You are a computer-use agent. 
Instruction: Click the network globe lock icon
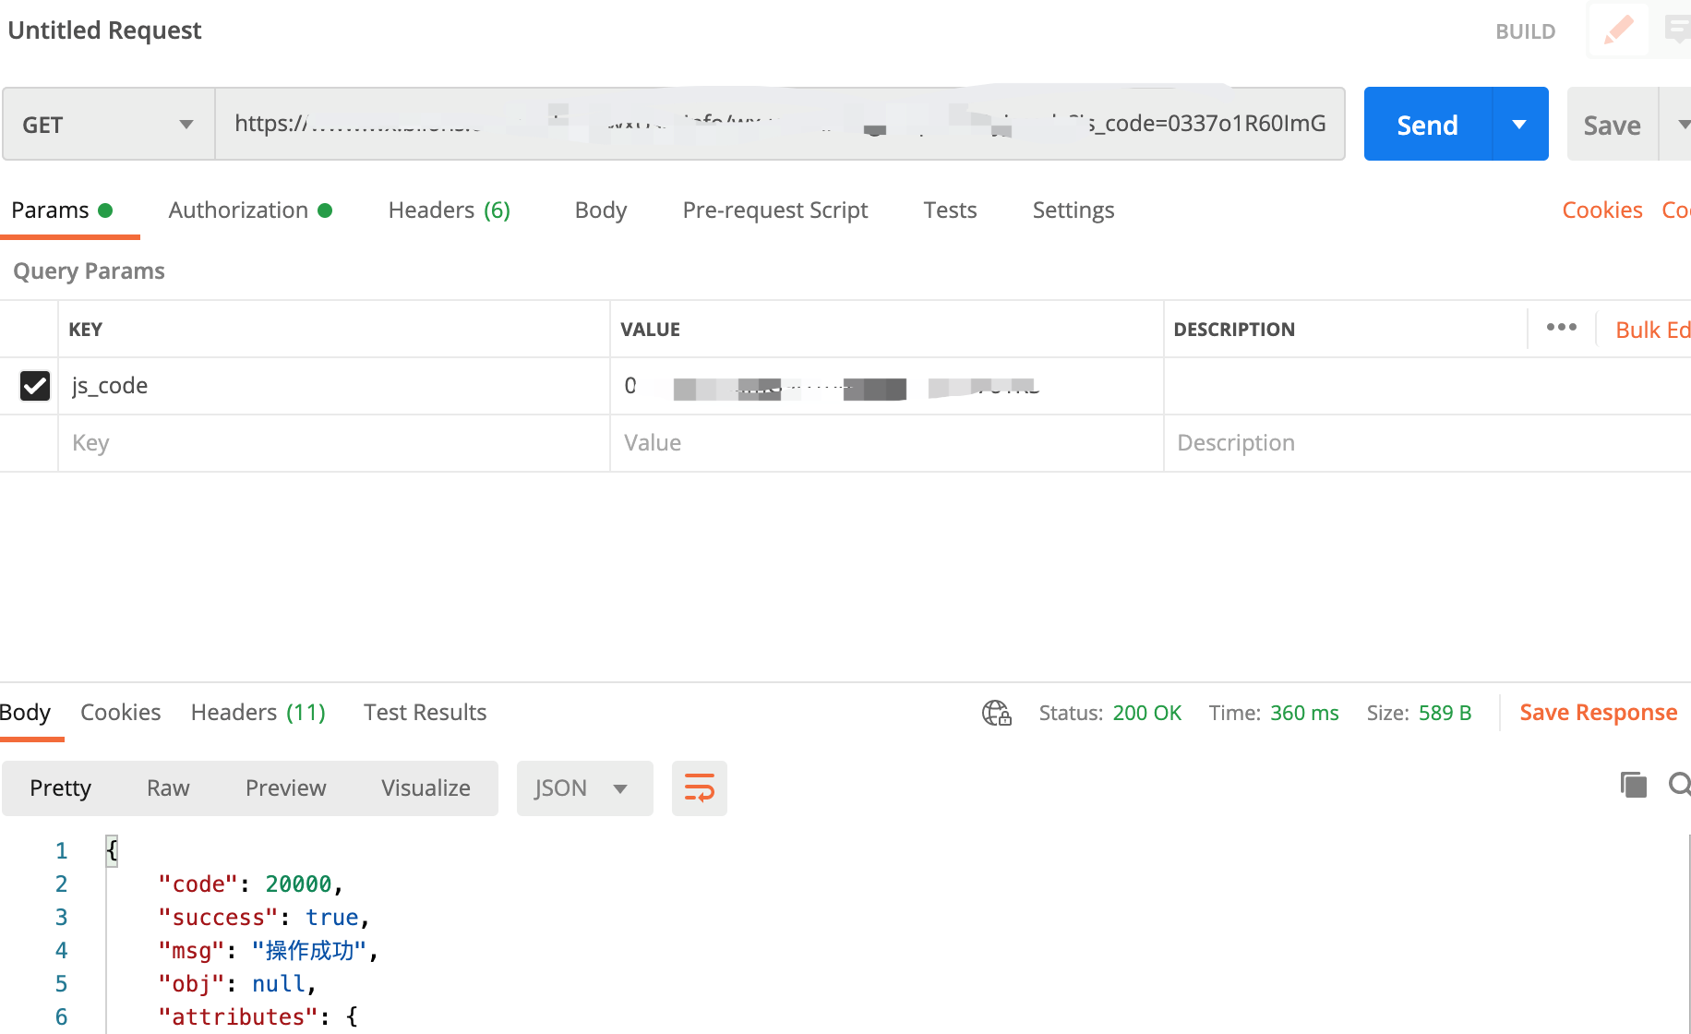(x=996, y=713)
